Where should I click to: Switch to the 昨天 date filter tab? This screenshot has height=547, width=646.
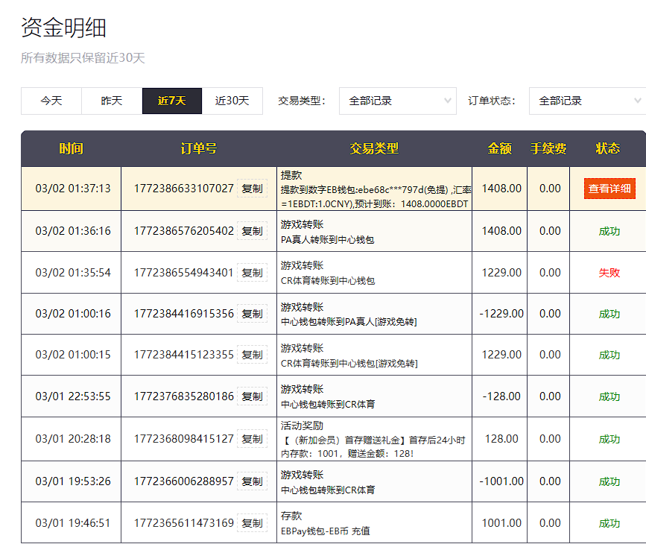click(x=112, y=101)
